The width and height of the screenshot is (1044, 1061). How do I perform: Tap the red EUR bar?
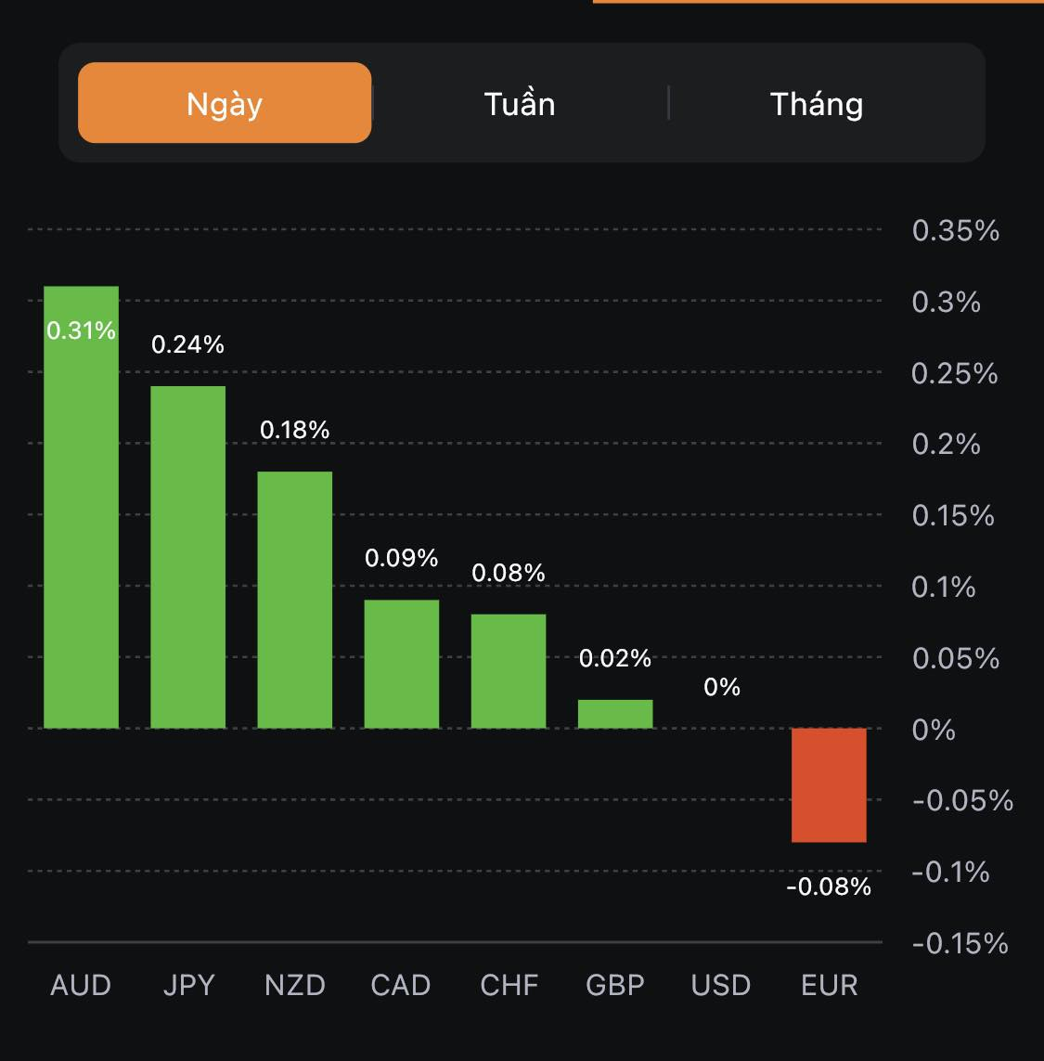click(x=829, y=785)
